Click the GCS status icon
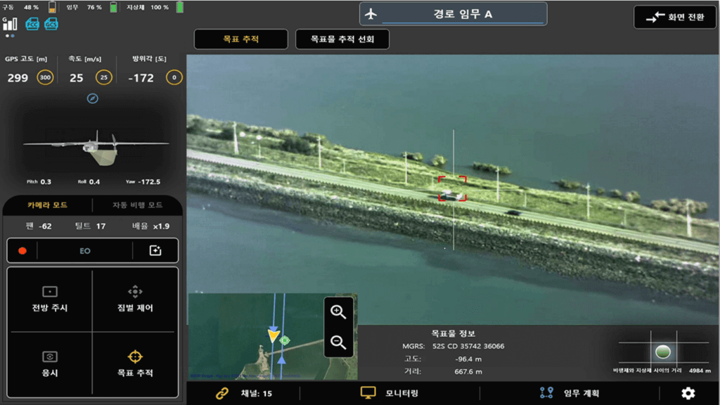This screenshot has height=405, width=720. (51, 24)
